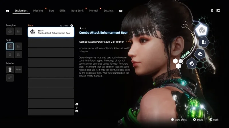Open the Exterior sparkle accessory slot
Image resolution: width=229 pixels, height=128 pixels.
click(10, 78)
